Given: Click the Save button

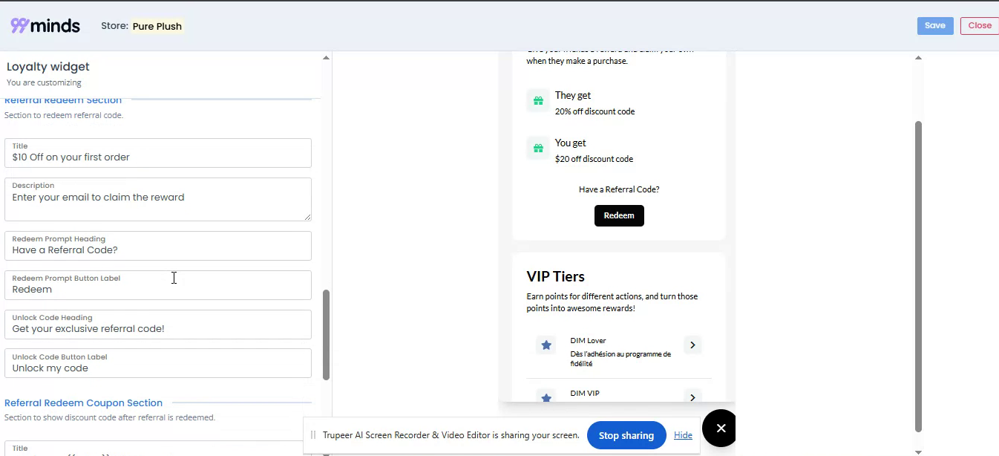Looking at the screenshot, I should click(935, 25).
